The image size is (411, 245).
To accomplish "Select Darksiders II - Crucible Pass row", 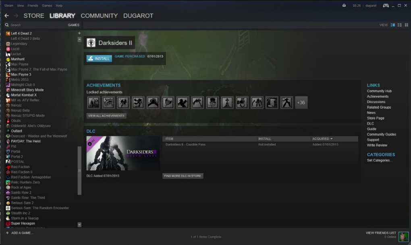I will 260,144.
